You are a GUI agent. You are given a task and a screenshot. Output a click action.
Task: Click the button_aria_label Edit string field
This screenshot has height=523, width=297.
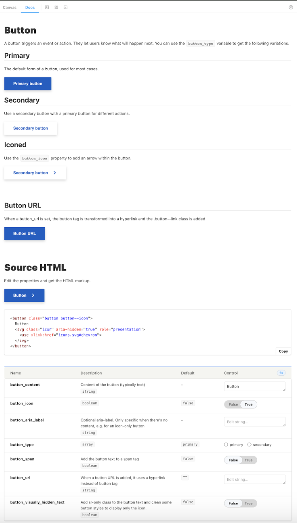pos(255,422)
